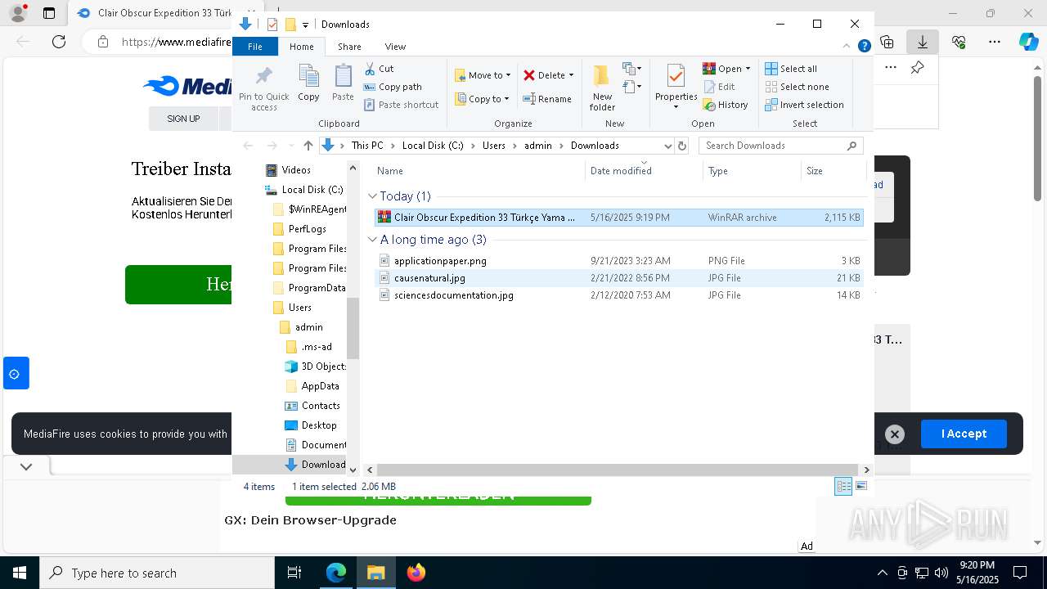Click Users in address breadcrumb
Screen dimensions: 1047x589
coord(493,146)
